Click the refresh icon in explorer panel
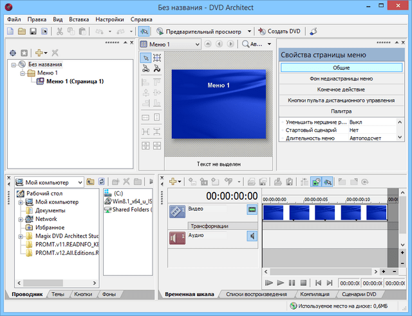The width and height of the screenshot is (412, 316). coord(100,182)
